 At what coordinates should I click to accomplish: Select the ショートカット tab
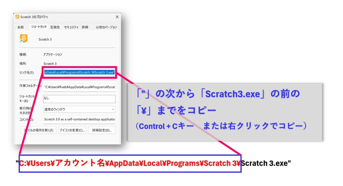point(39,27)
